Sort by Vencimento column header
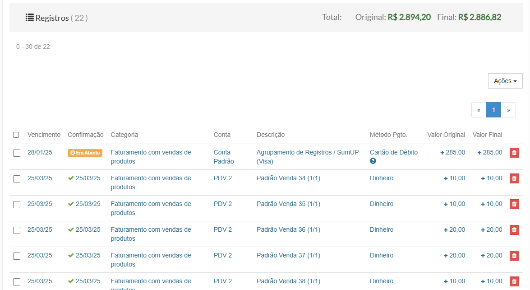 tap(44, 135)
